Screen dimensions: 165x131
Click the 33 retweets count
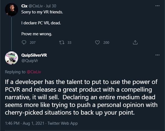point(69,42)
